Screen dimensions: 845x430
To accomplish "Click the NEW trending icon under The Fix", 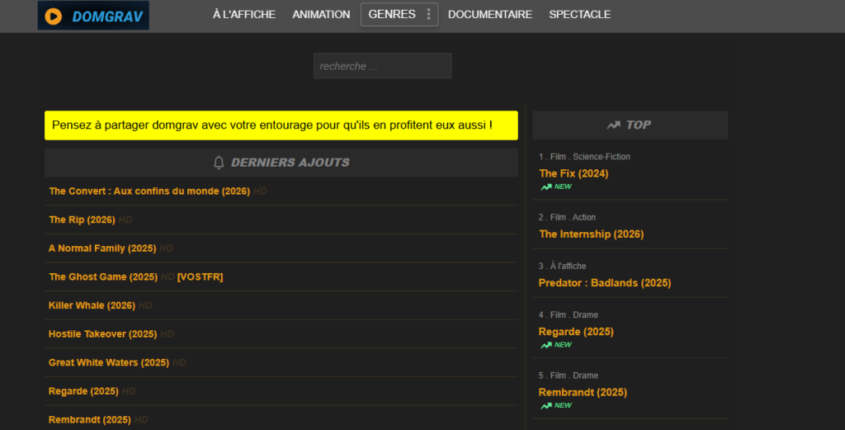I will coord(545,187).
